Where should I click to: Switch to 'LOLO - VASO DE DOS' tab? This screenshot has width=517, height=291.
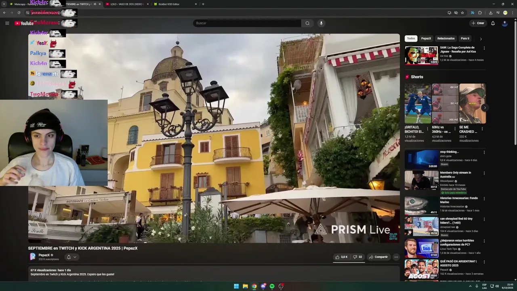(x=127, y=4)
